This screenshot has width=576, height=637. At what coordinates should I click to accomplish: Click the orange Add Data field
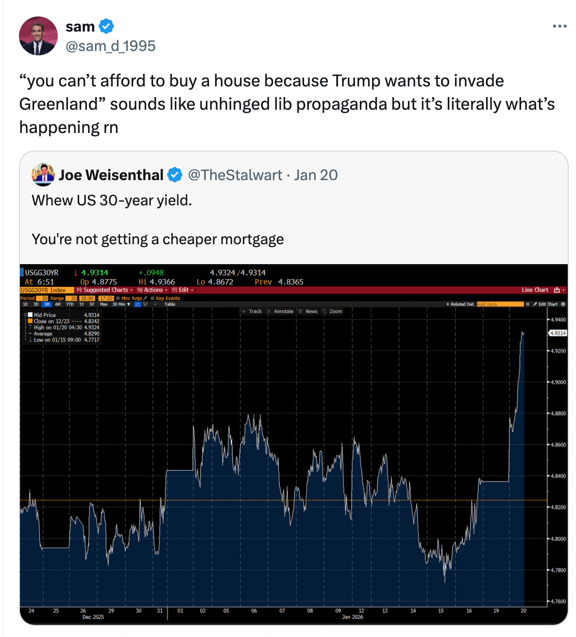499,304
